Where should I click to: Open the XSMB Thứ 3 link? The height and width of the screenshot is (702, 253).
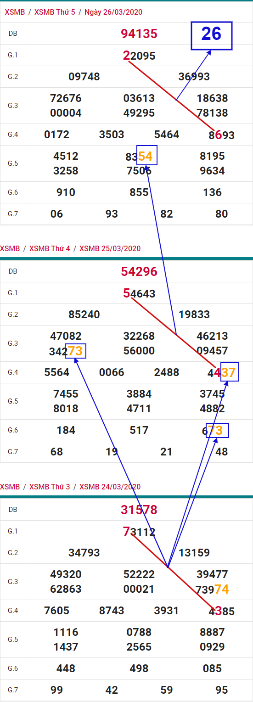pyautogui.click(x=50, y=487)
